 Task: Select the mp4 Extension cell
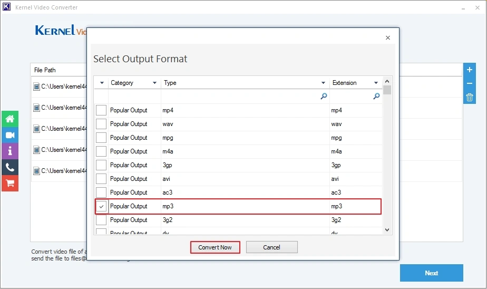(356, 110)
